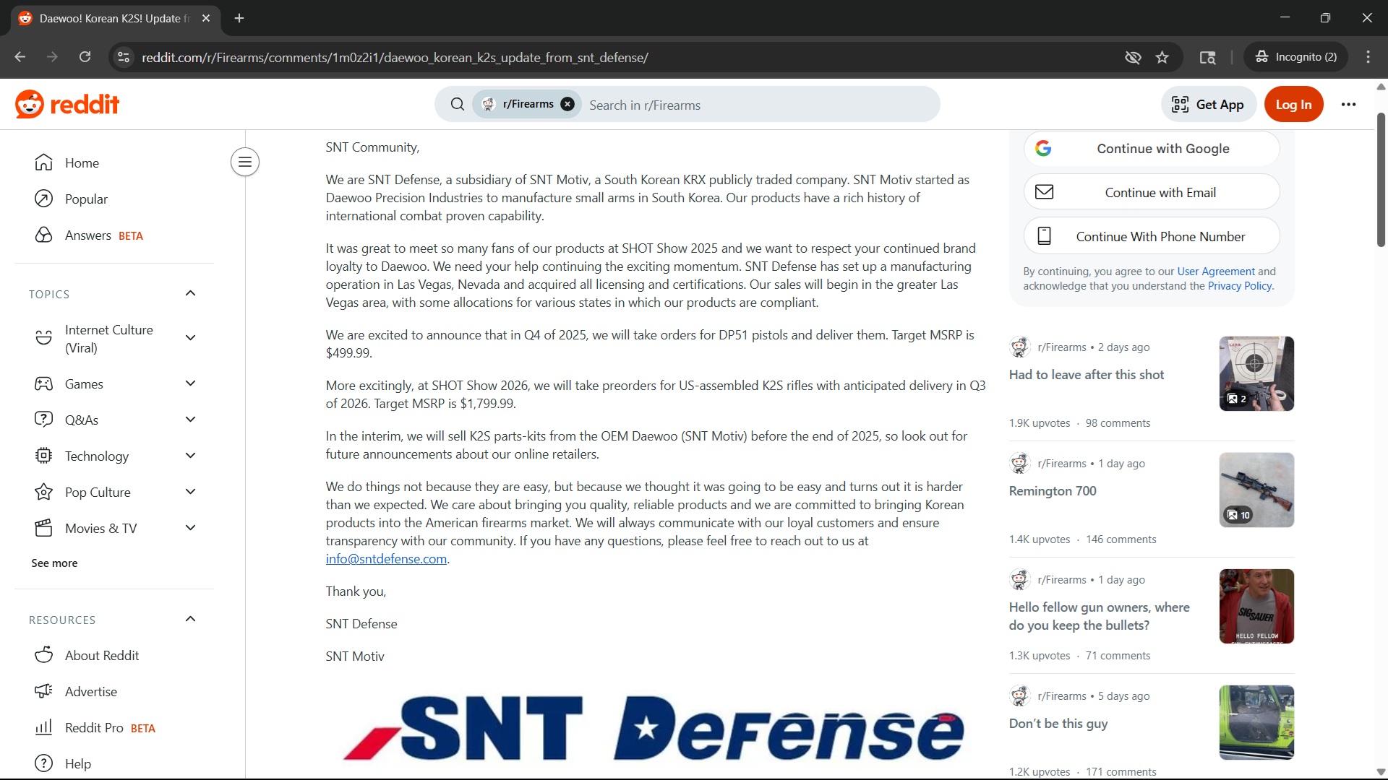Click the Games controller icon
The width and height of the screenshot is (1388, 780).
[44, 383]
